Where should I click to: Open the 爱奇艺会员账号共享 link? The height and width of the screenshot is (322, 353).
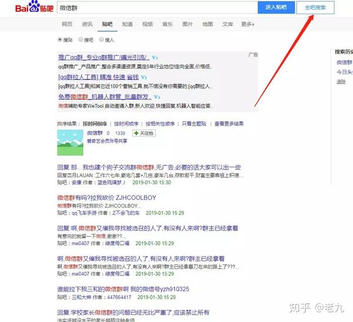click(x=107, y=141)
